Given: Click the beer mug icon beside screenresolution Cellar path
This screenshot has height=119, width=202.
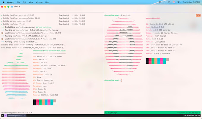Looking at the screenshot, I should 2,33.
